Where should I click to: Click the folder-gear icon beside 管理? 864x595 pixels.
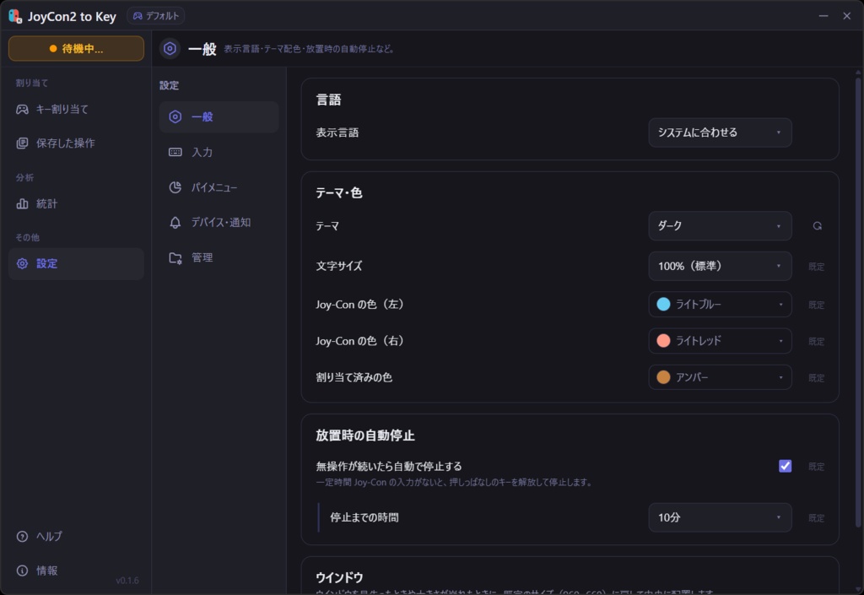click(175, 258)
